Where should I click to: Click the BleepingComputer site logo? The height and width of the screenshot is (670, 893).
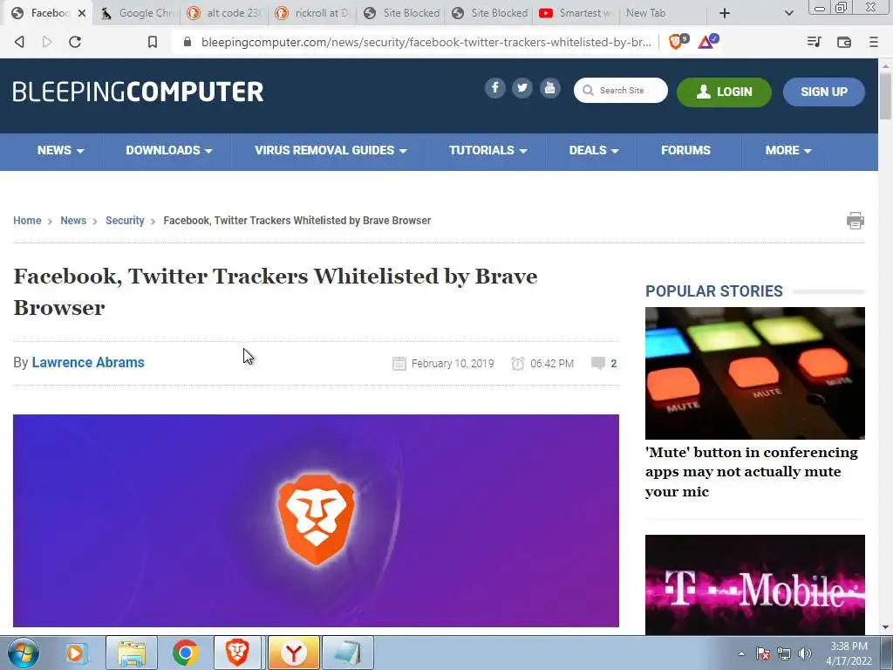click(139, 92)
